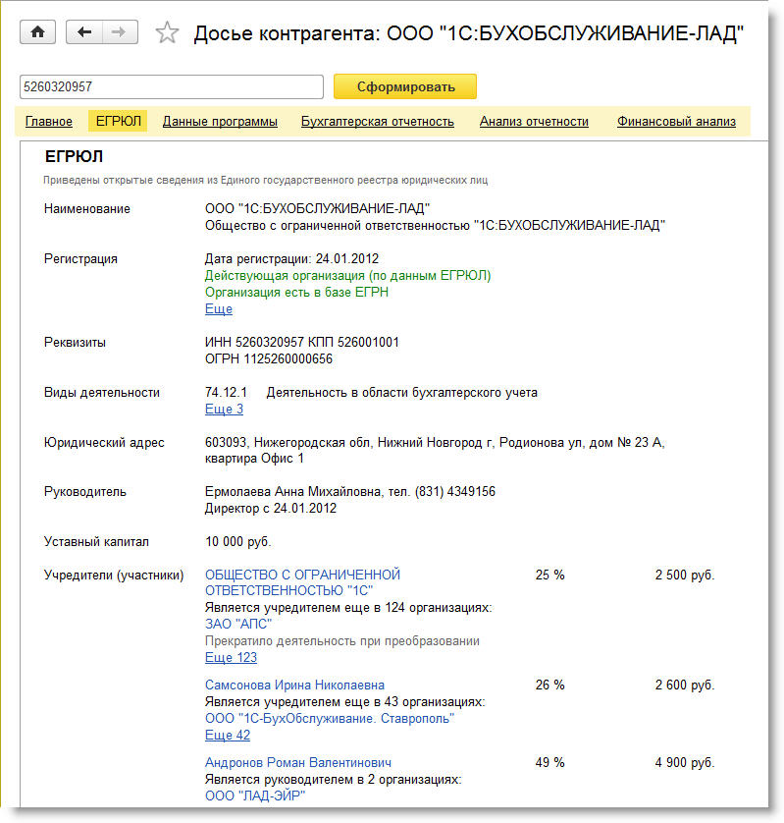Open Финансовый анализ tab
Image resolution: width=784 pixels, height=823 pixels.
click(x=676, y=121)
